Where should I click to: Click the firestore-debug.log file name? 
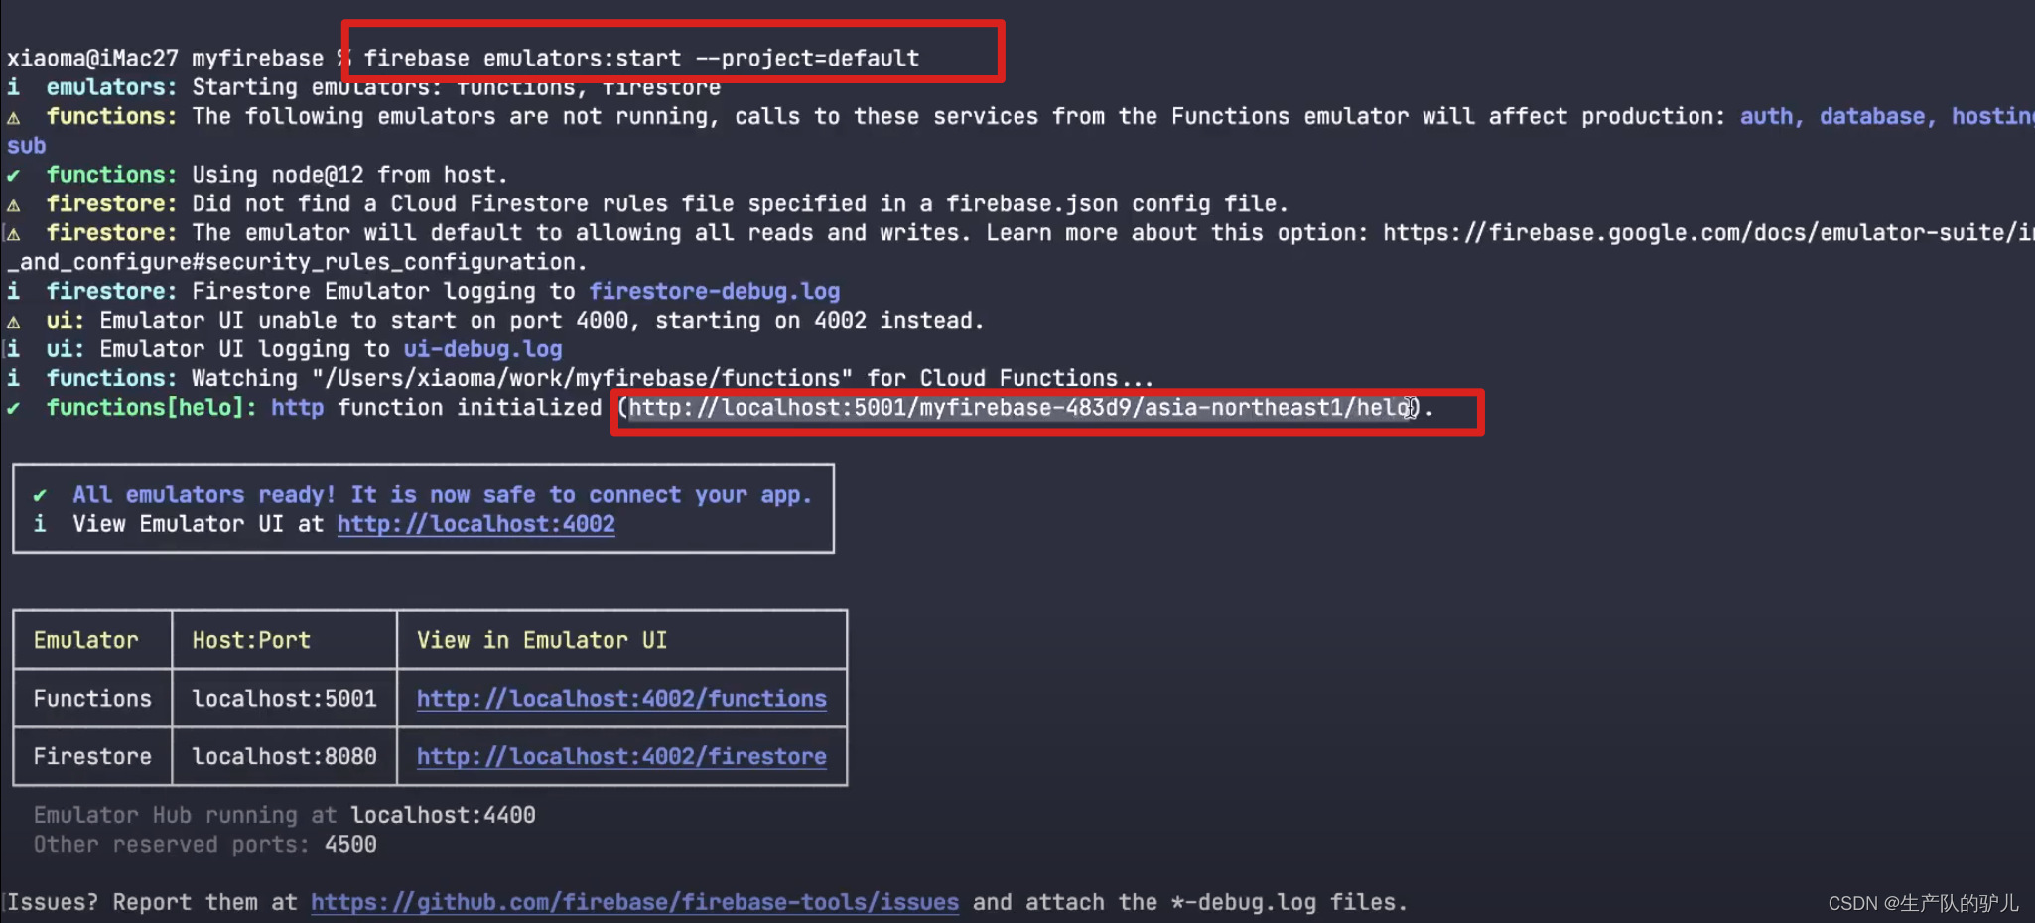715,291
